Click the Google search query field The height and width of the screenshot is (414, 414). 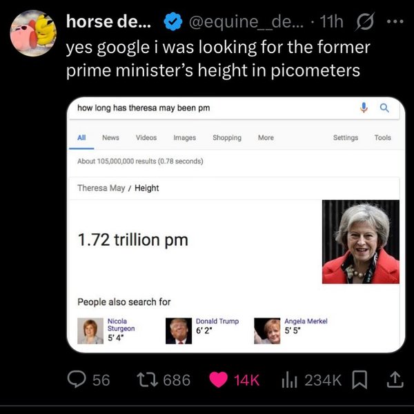tap(207, 108)
